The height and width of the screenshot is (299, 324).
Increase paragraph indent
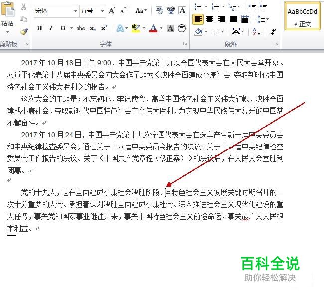point(263,6)
